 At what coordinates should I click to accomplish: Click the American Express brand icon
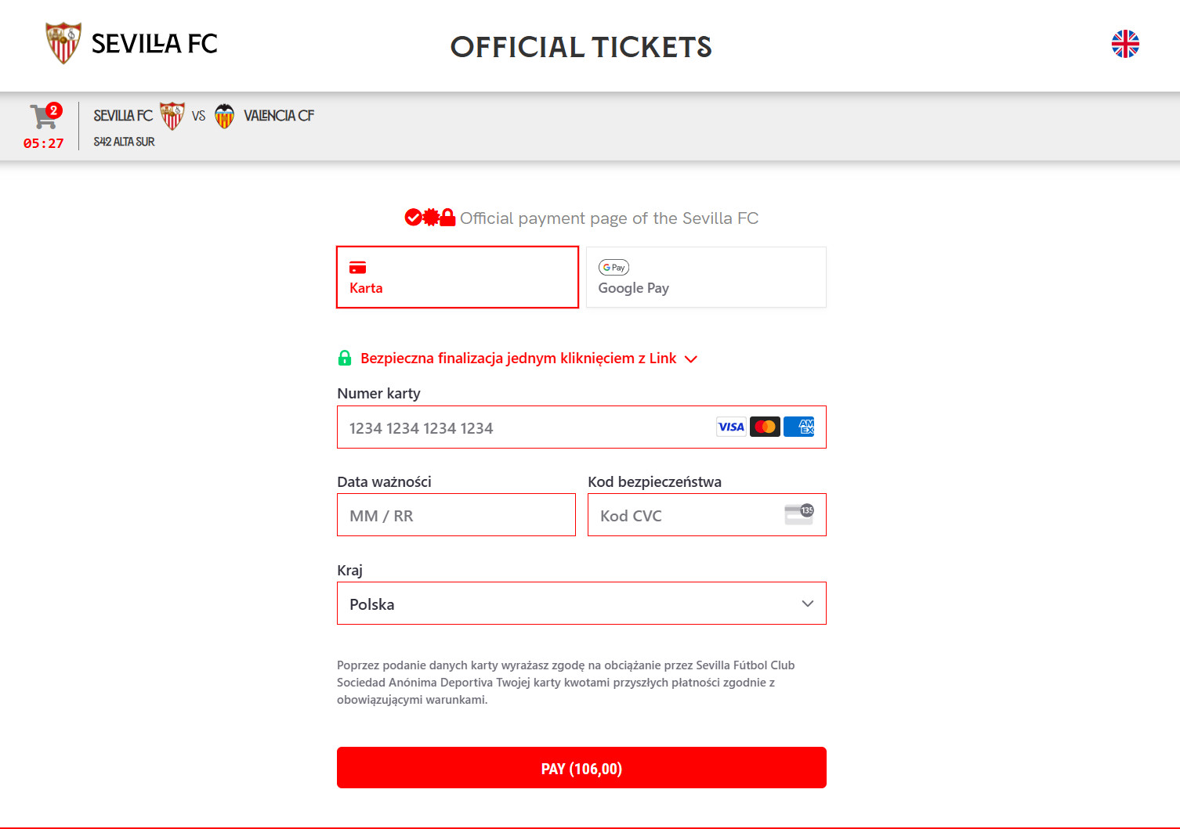[x=799, y=427]
